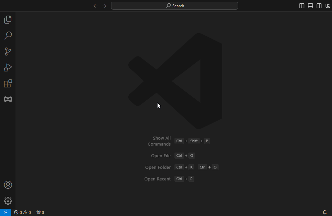Go back with the left arrow
Screen dimensions: 332x216
click(96, 6)
